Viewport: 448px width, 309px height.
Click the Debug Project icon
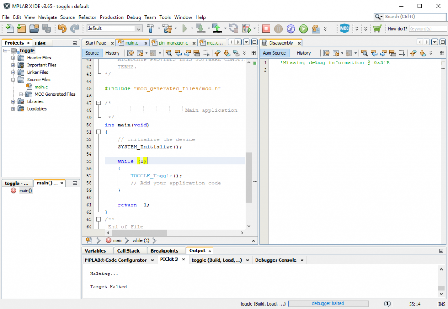pos(246,28)
